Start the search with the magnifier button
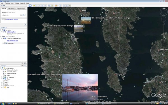The image size is (168, 105). (x=24, y=15)
